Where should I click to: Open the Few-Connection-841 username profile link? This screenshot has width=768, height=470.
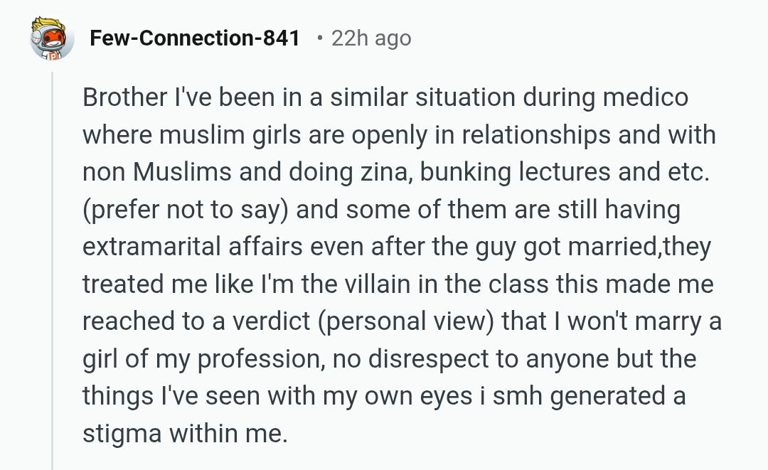coord(195,38)
